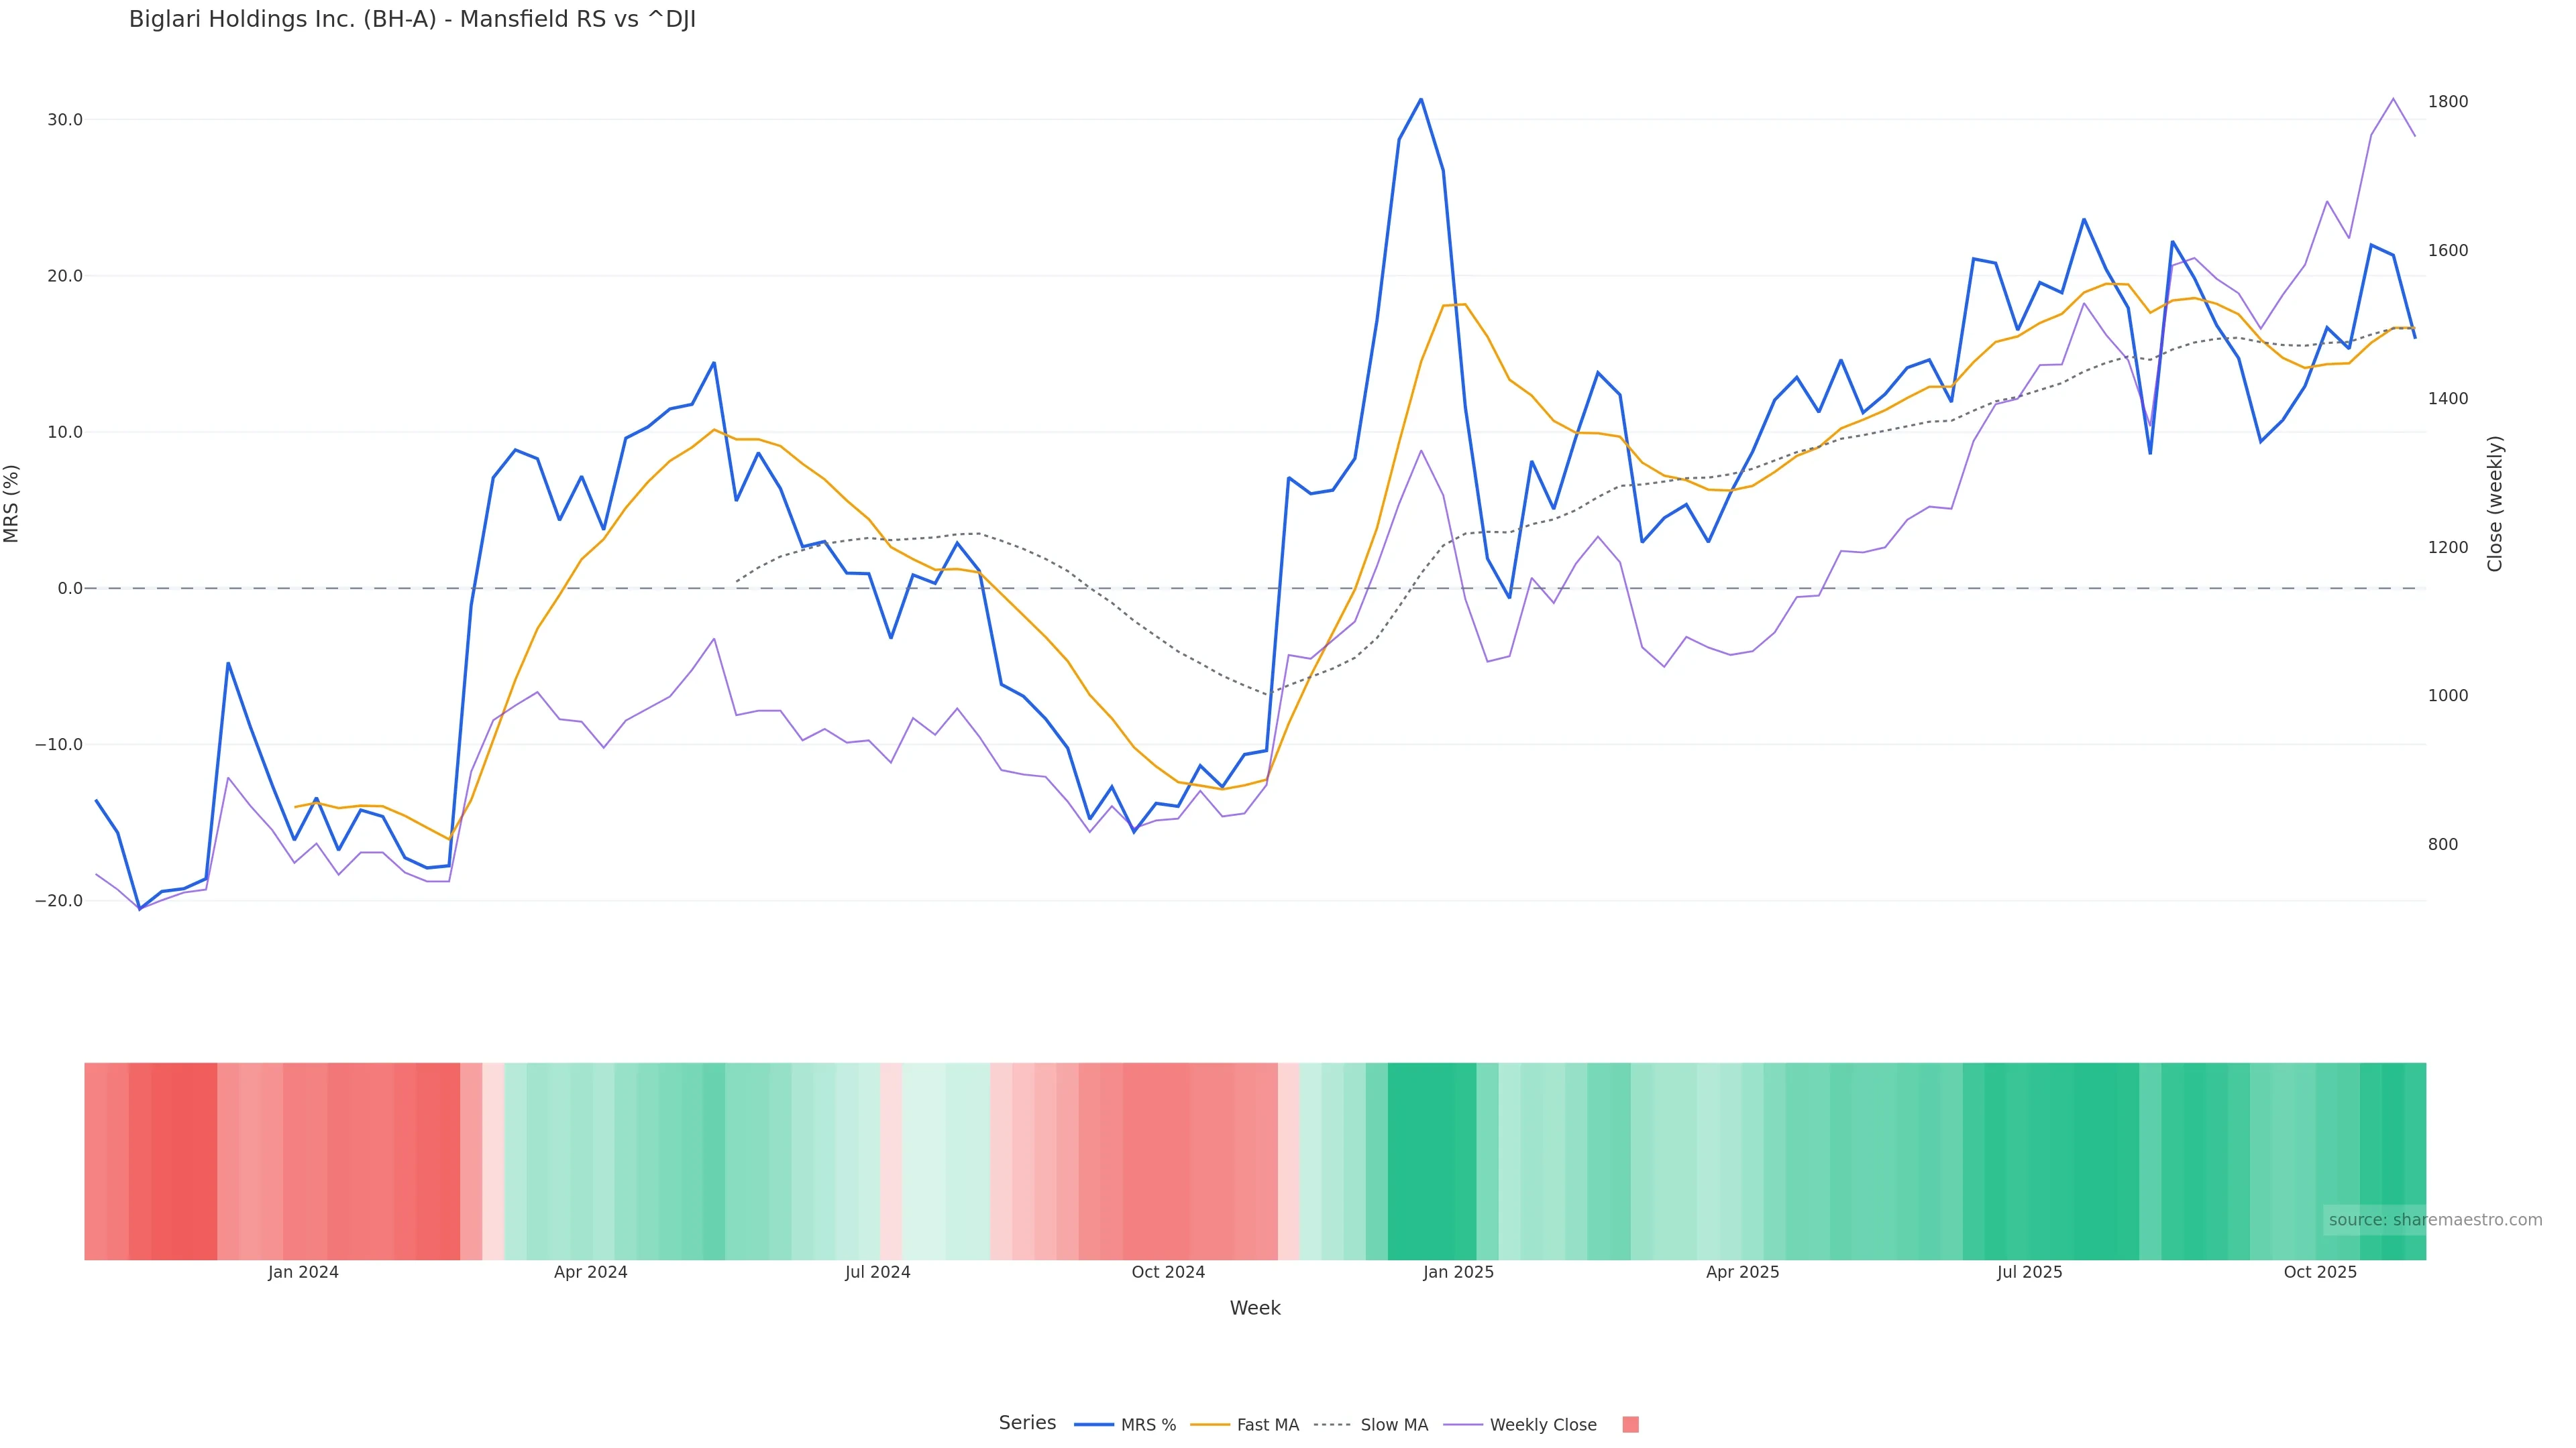The height and width of the screenshot is (1448, 2576).
Task: Click the blue MRS % legend line
Action: coord(1094,1425)
